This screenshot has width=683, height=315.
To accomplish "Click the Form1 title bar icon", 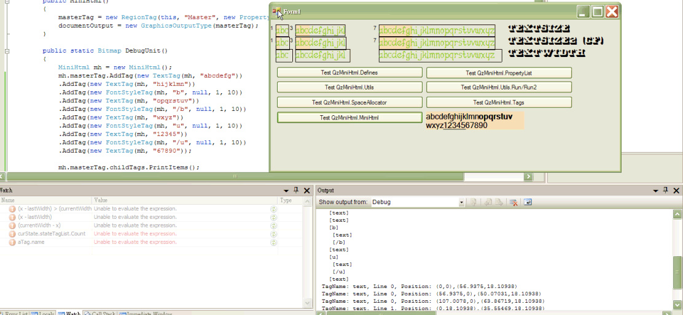I will point(278,12).
